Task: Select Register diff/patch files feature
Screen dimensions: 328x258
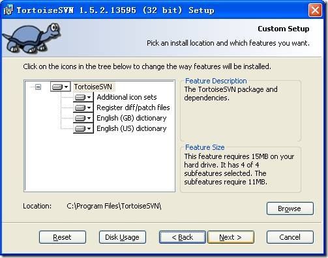Action: pos(133,107)
